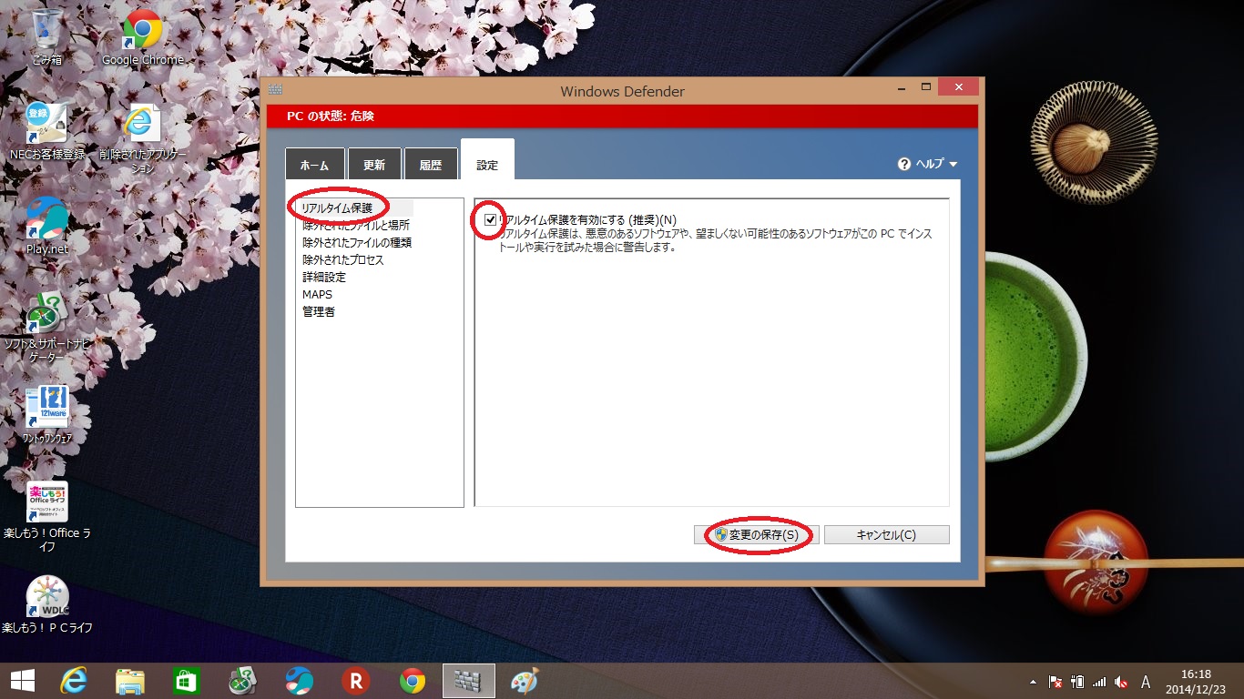Screen dimensions: 1244x699
Task: Switch to the 履歴 tab
Action: point(431,164)
